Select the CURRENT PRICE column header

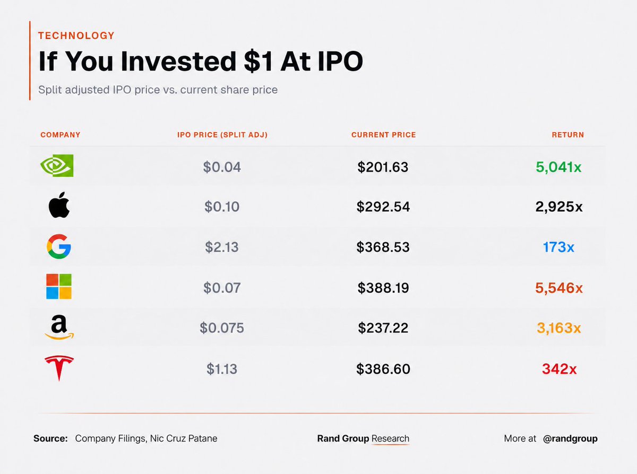pos(383,135)
